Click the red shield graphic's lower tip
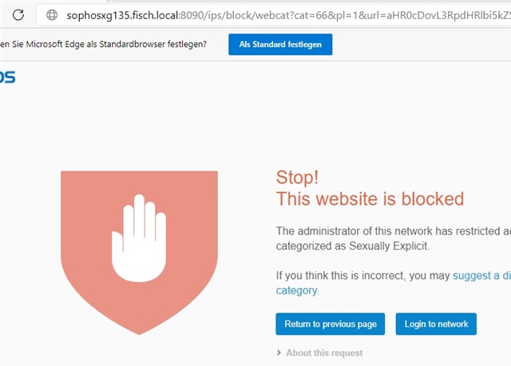 [x=139, y=327]
